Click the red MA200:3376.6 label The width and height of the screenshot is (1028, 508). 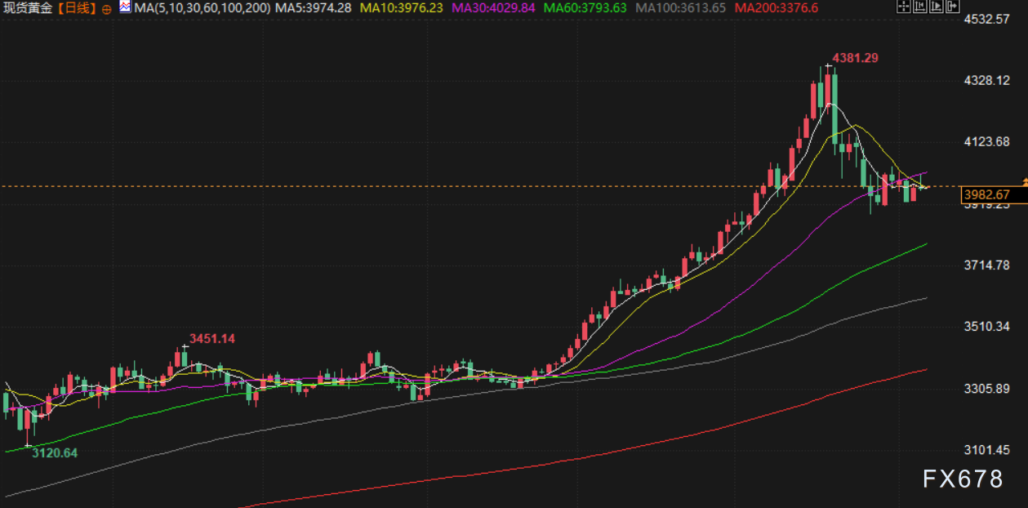click(x=775, y=8)
